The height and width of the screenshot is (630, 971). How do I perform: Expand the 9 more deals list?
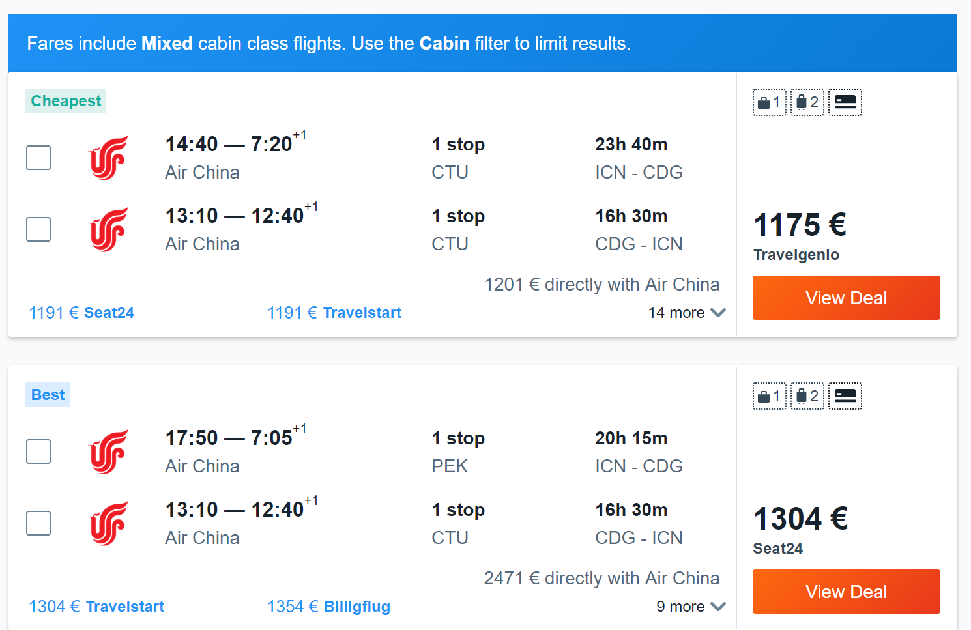pos(691,607)
